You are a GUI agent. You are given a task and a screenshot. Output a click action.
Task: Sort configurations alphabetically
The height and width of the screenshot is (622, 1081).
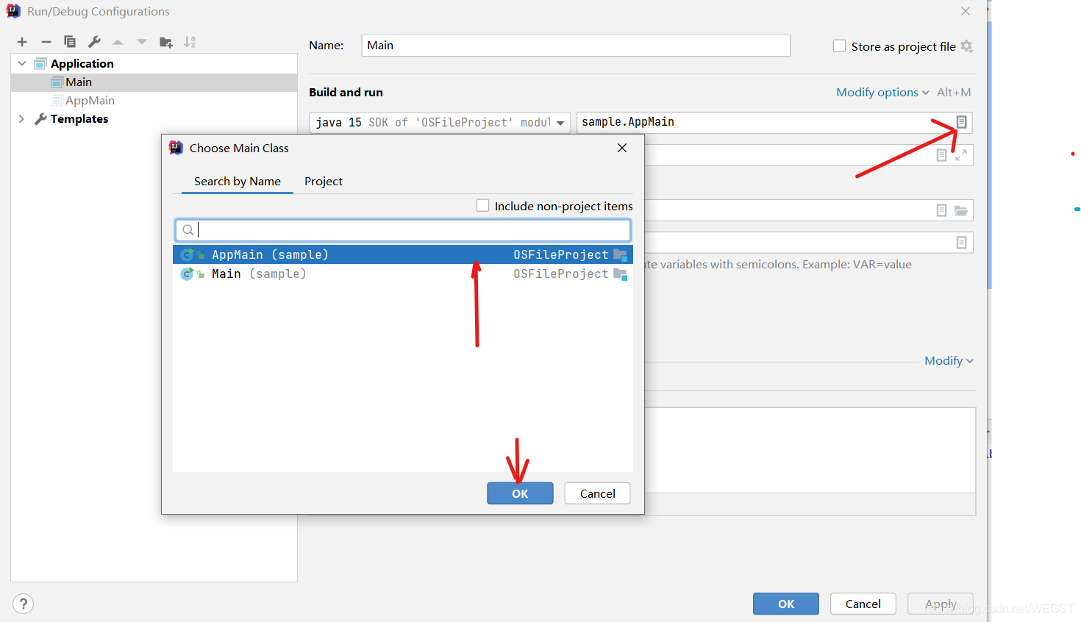pos(189,42)
